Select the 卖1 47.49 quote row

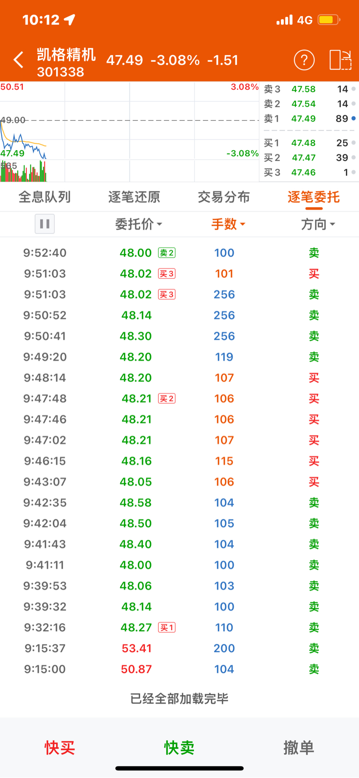tap(309, 118)
